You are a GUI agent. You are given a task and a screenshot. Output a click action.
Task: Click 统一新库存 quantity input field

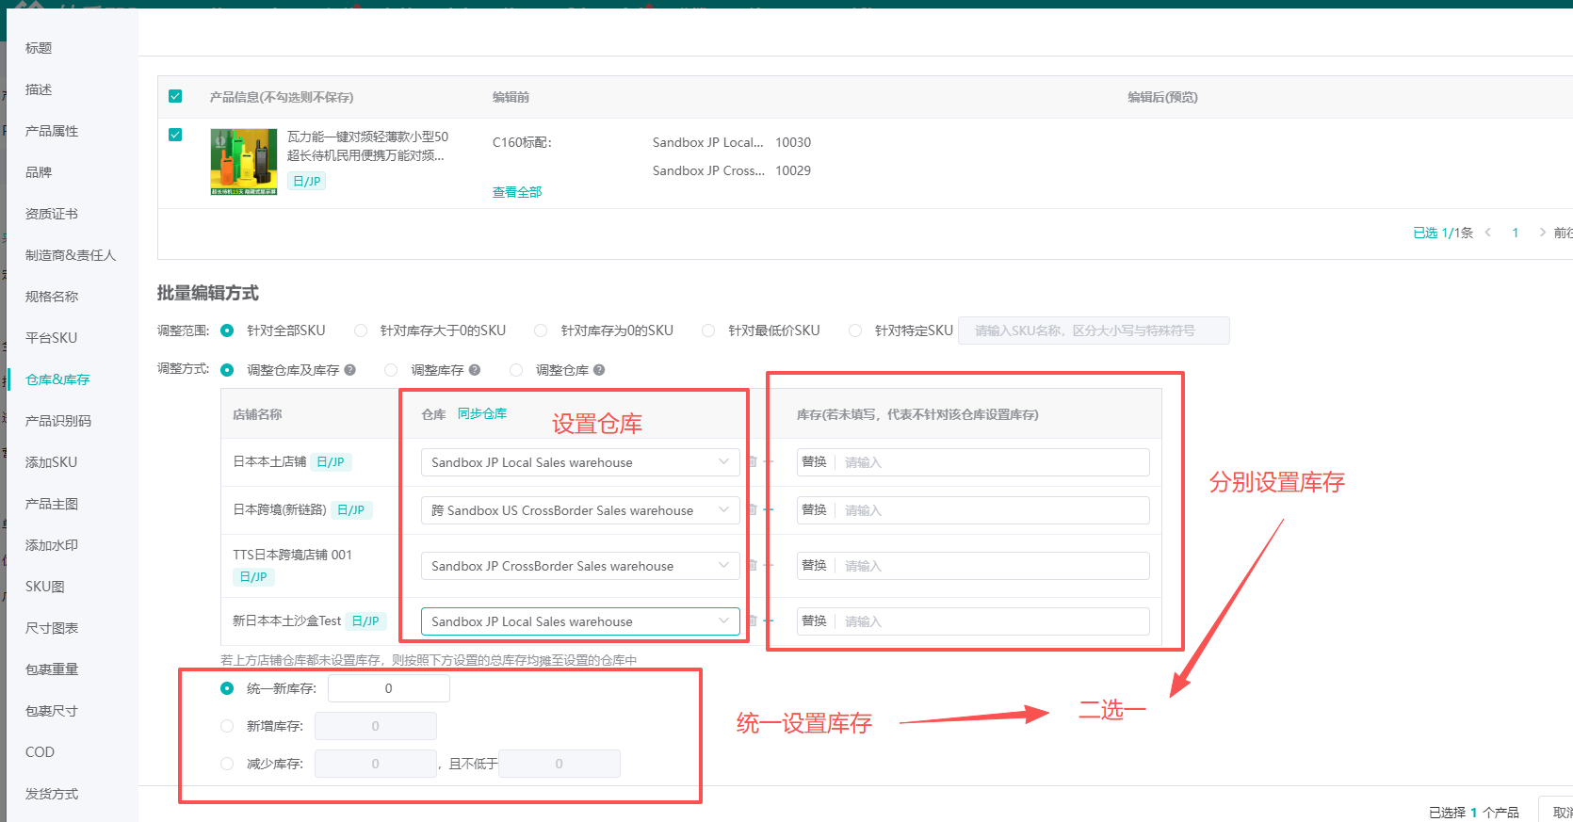[388, 688]
